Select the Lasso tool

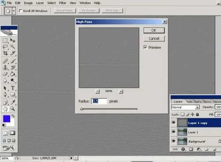(5, 47)
